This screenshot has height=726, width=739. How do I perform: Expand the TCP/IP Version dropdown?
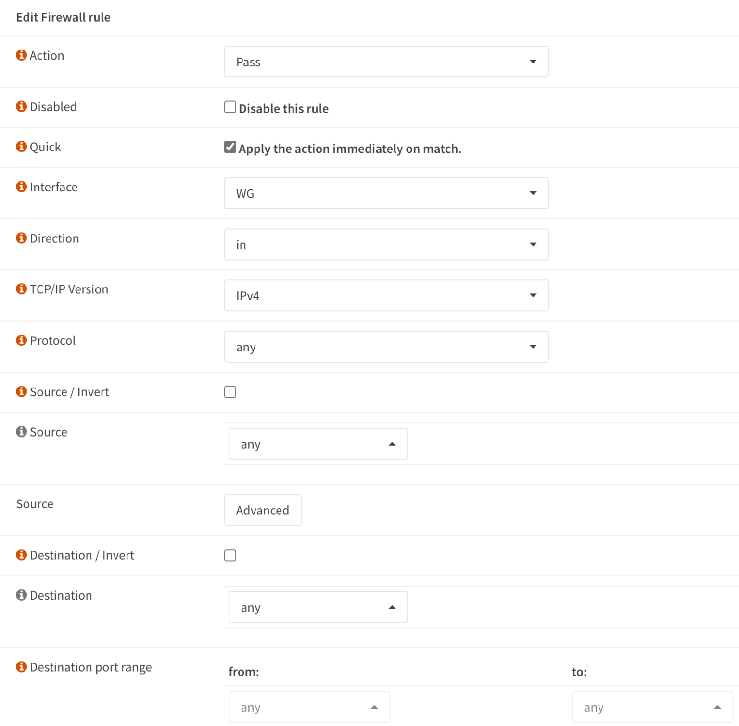386,295
